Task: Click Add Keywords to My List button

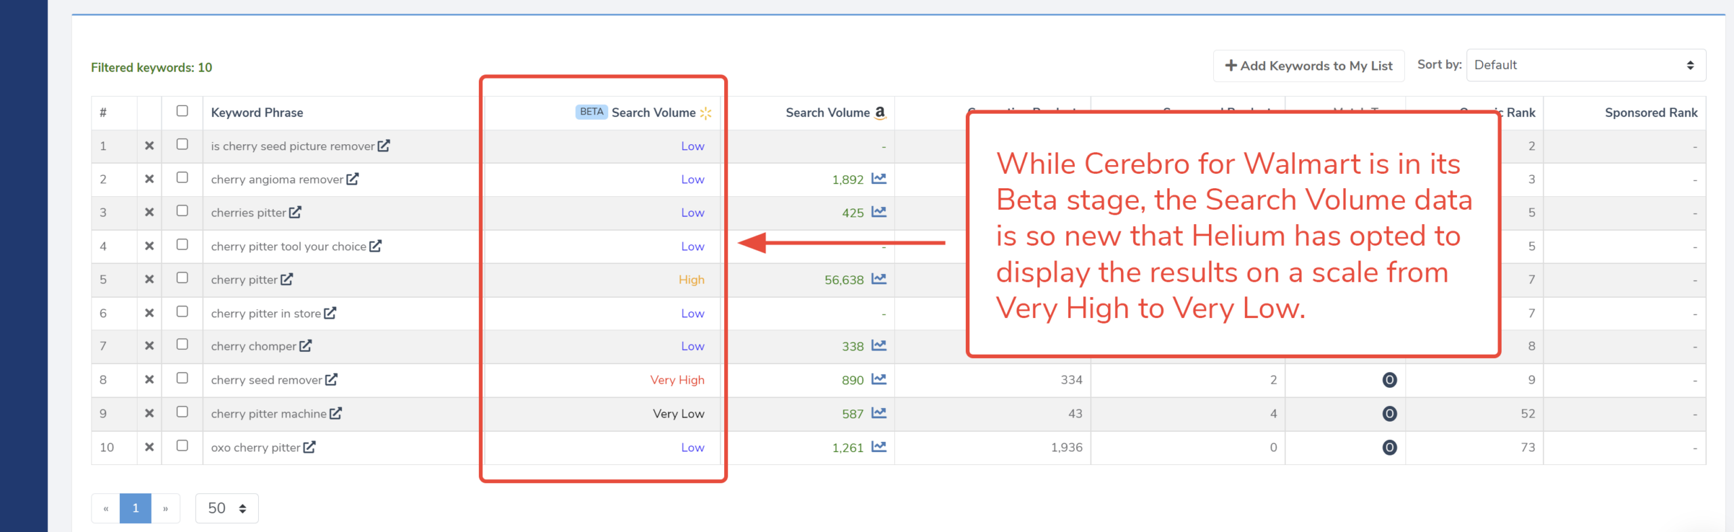Action: pos(1308,66)
